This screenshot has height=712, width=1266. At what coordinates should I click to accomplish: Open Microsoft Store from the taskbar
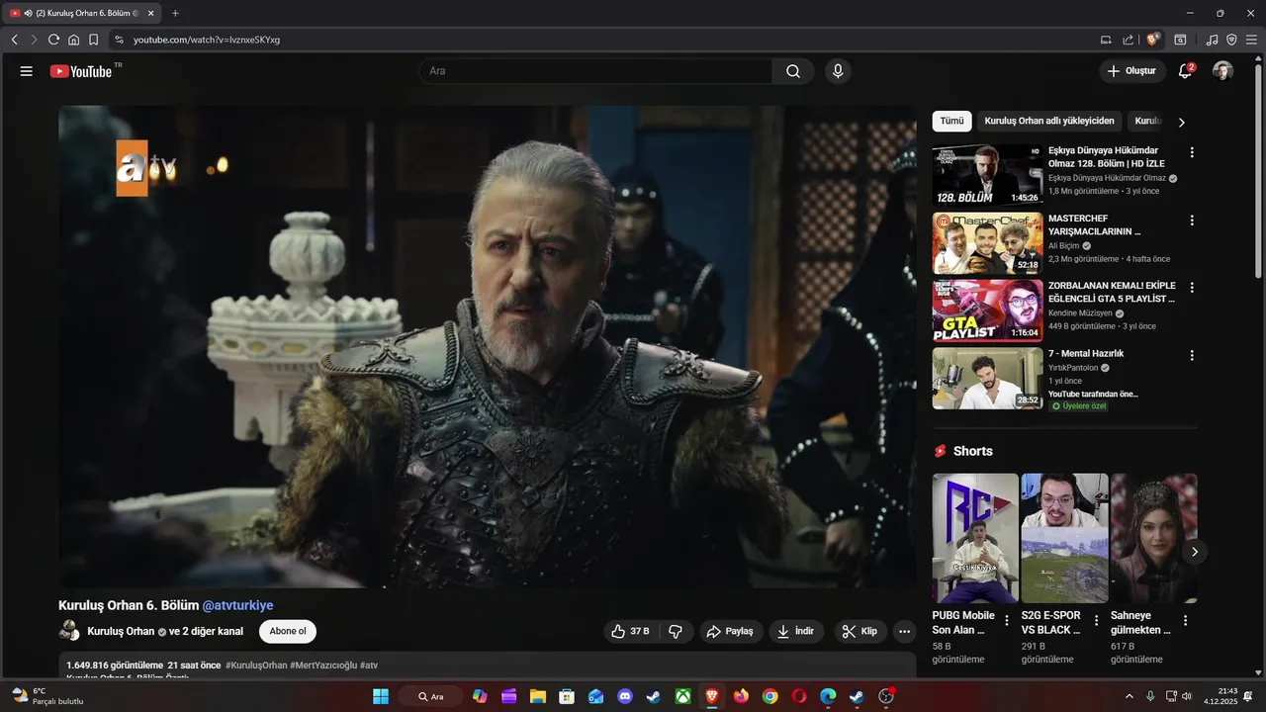coord(566,696)
